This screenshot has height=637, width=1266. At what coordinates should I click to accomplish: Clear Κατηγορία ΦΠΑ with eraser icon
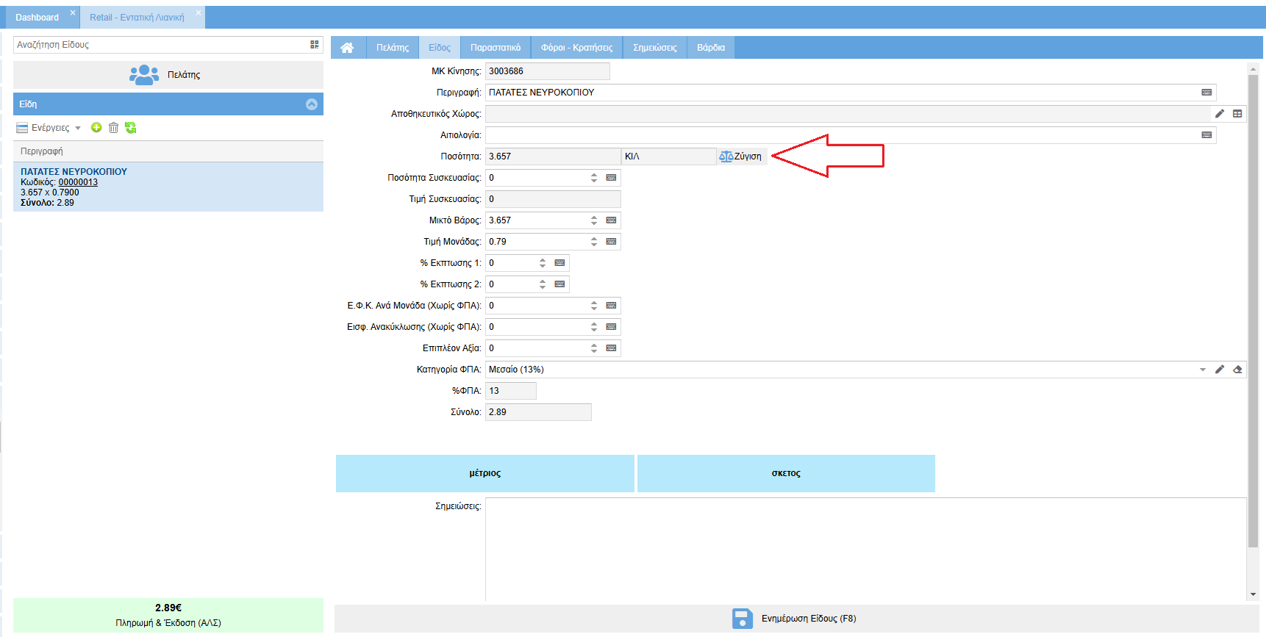1237,370
